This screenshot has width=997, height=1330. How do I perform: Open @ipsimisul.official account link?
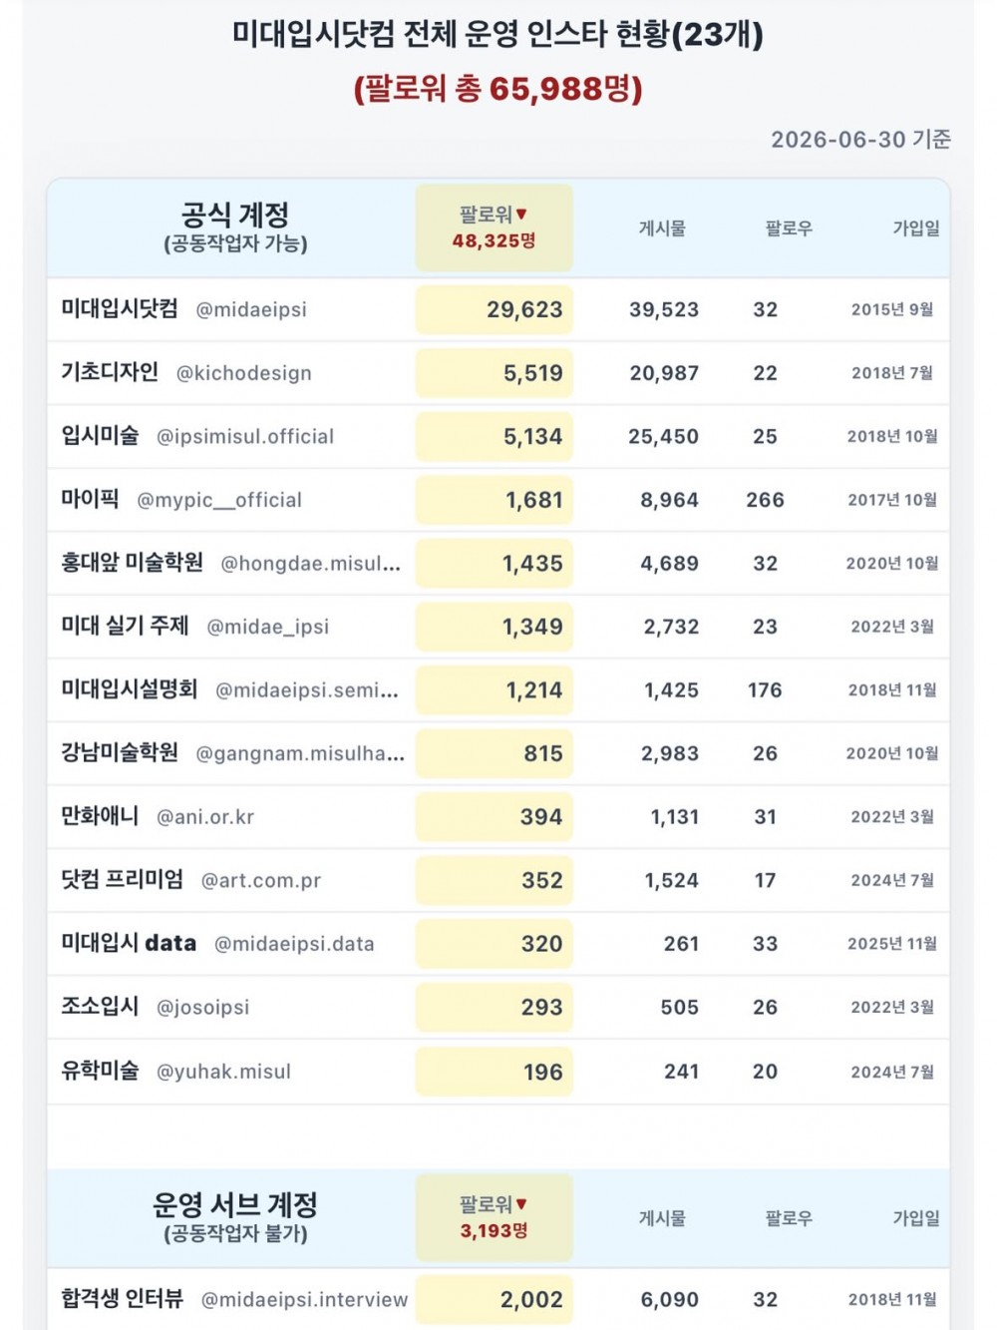pyautogui.click(x=245, y=437)
